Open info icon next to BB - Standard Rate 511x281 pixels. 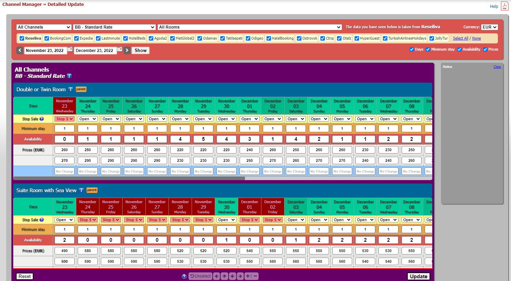[x=69, y=76]
